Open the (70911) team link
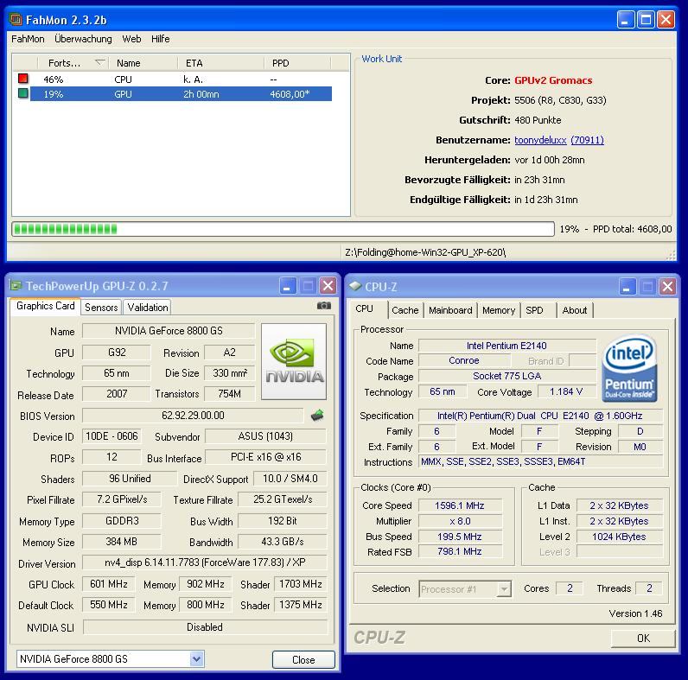 coord(587,140)
